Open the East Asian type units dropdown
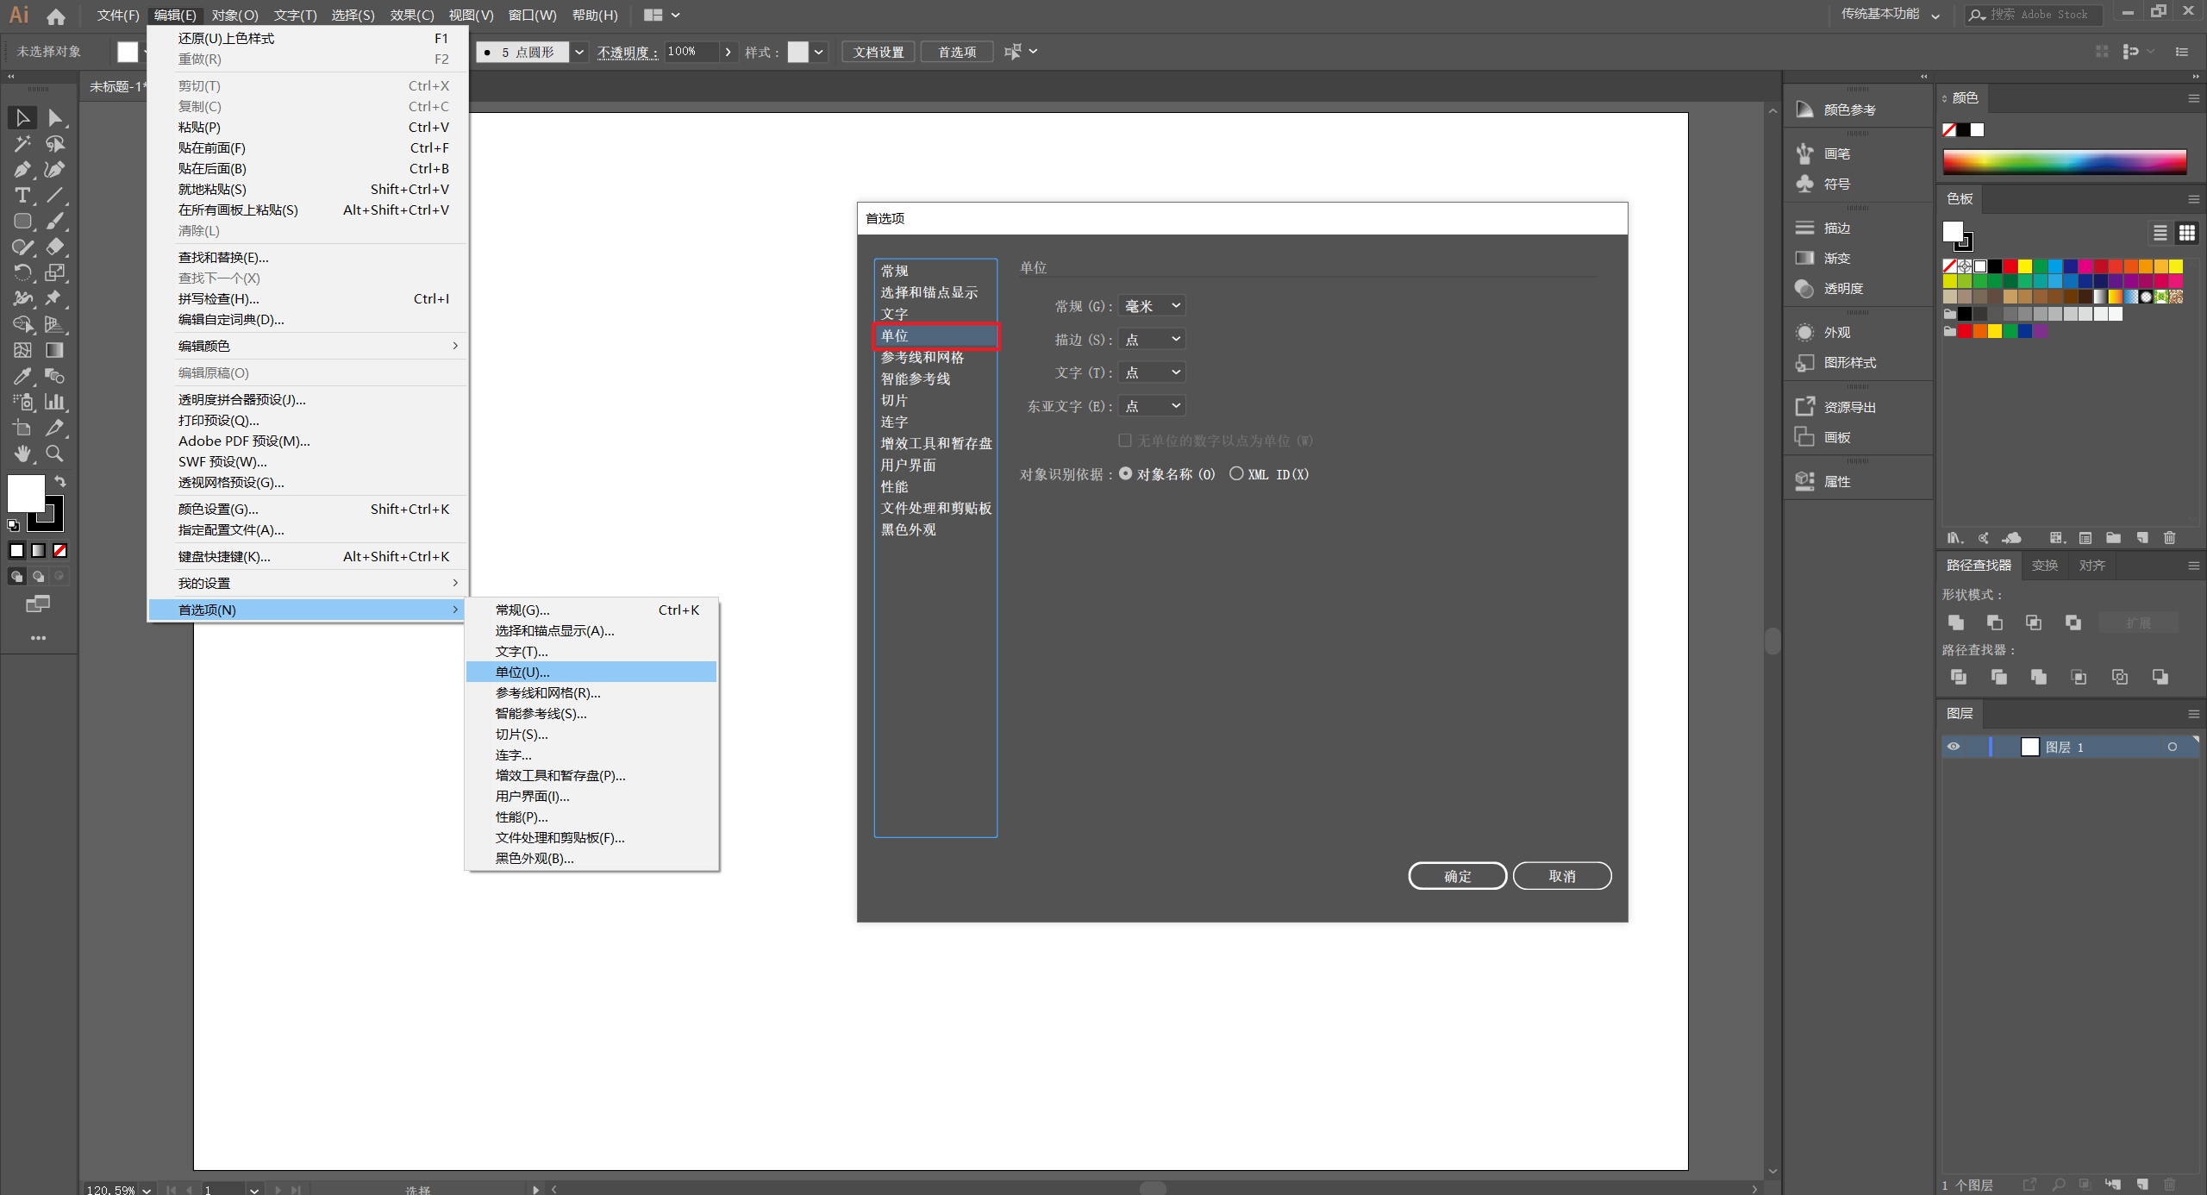 pyautogui.click(x=1151, y=406)
